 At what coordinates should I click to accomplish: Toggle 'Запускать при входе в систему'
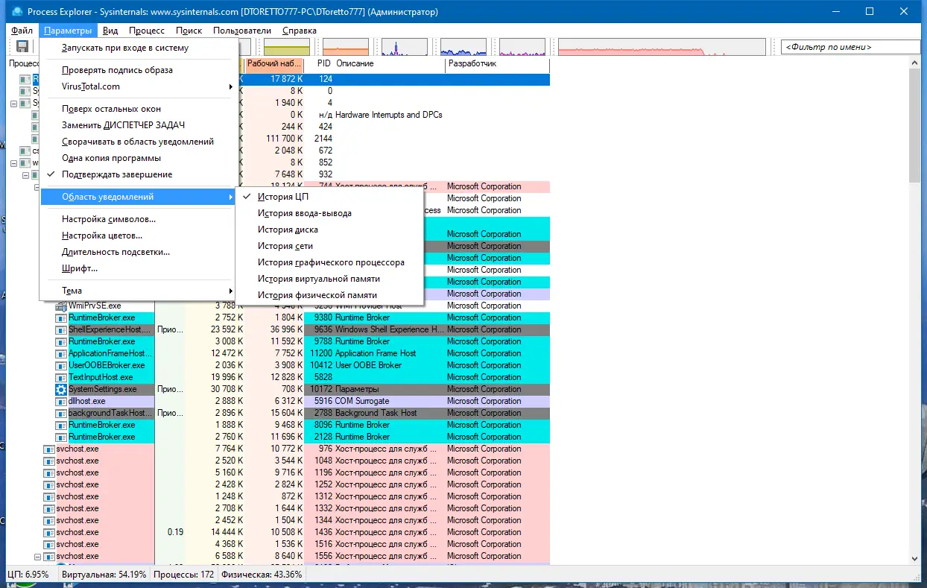pos(139,48)
